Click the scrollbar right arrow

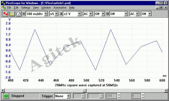pyautogui.click(x=166, y=90)
